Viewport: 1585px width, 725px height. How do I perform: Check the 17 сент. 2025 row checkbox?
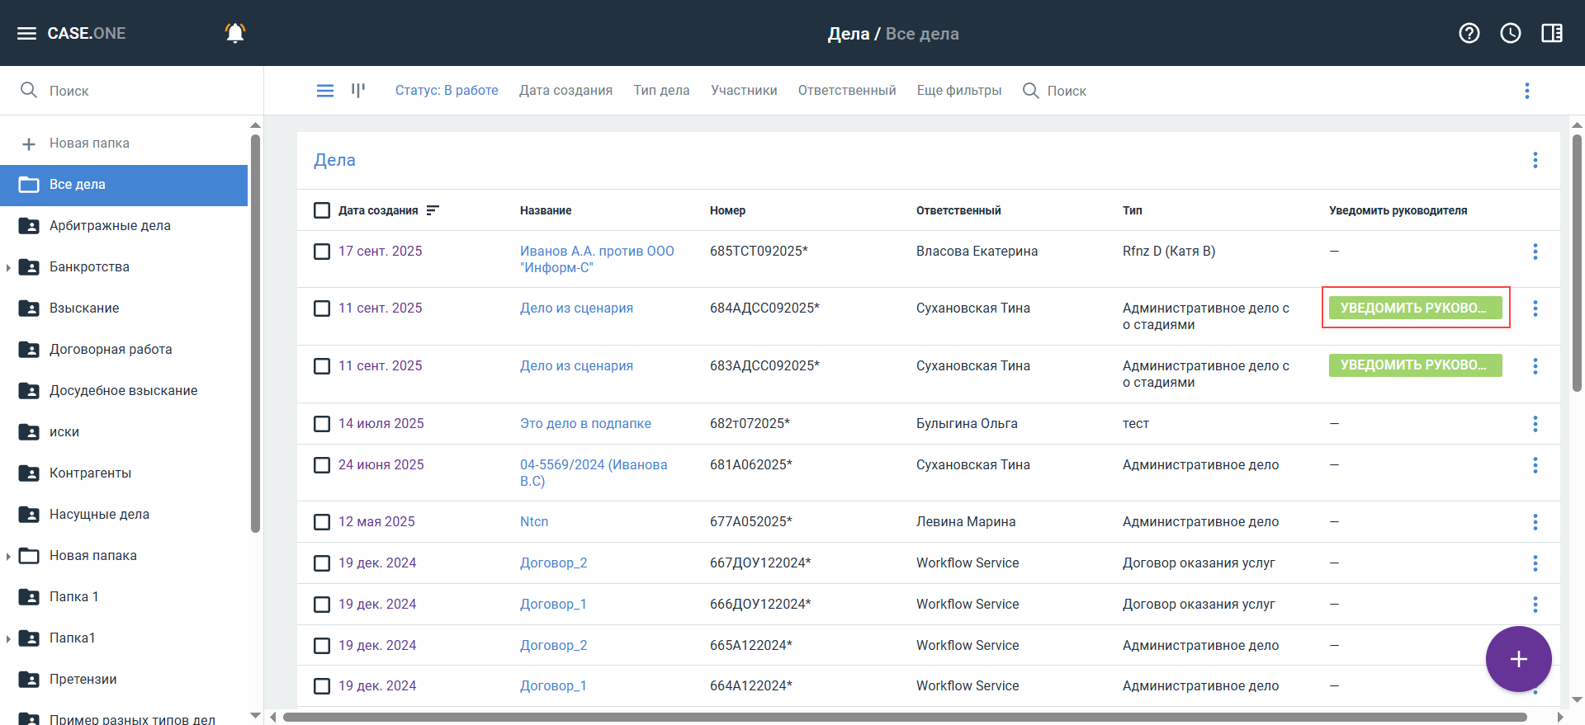click(x=322, y=252)
